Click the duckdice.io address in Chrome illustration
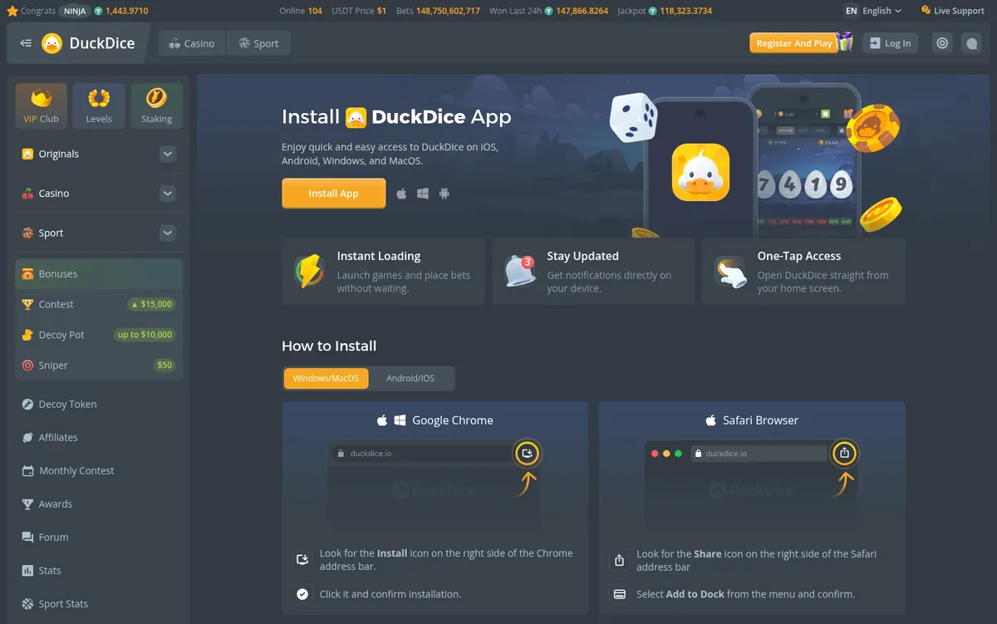This screenshot has width=997, height=624. pyautogui.click(x=371, y=454)
